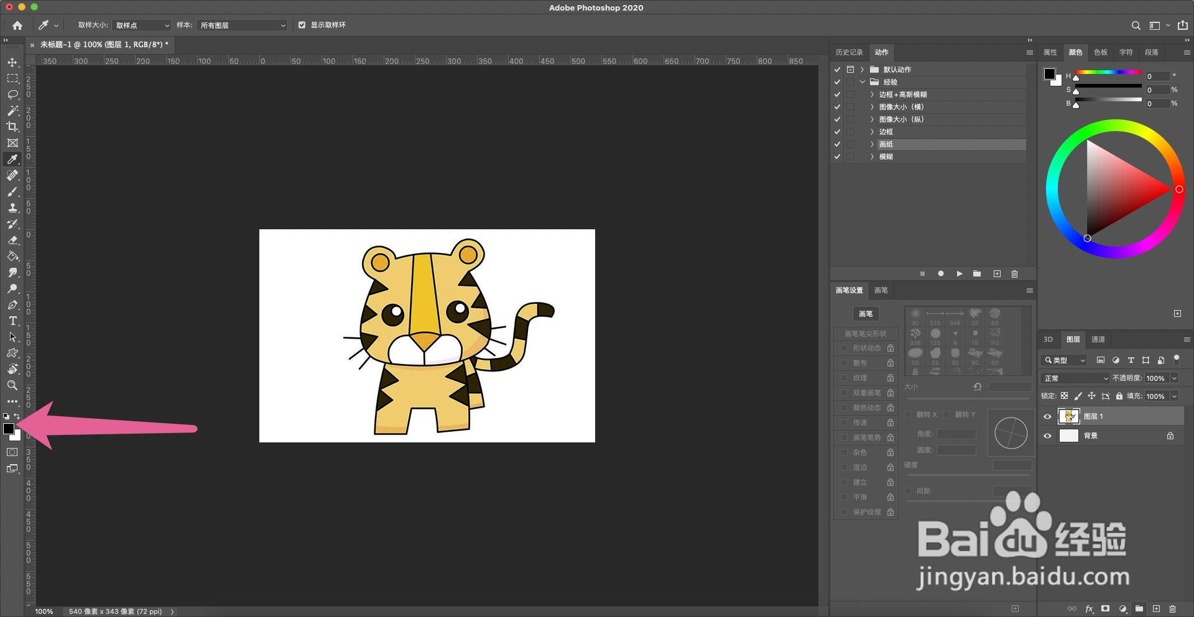Expand the 默认动作 action set
The width and height of the screenshot is (1194, 617).
tap(862, 70)
